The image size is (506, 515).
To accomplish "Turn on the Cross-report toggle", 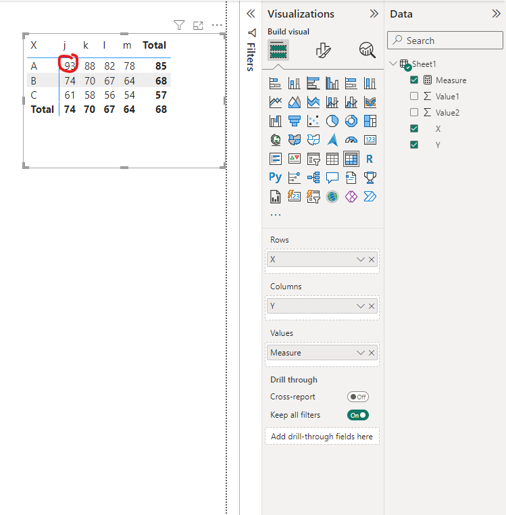I will coord(358,397).
